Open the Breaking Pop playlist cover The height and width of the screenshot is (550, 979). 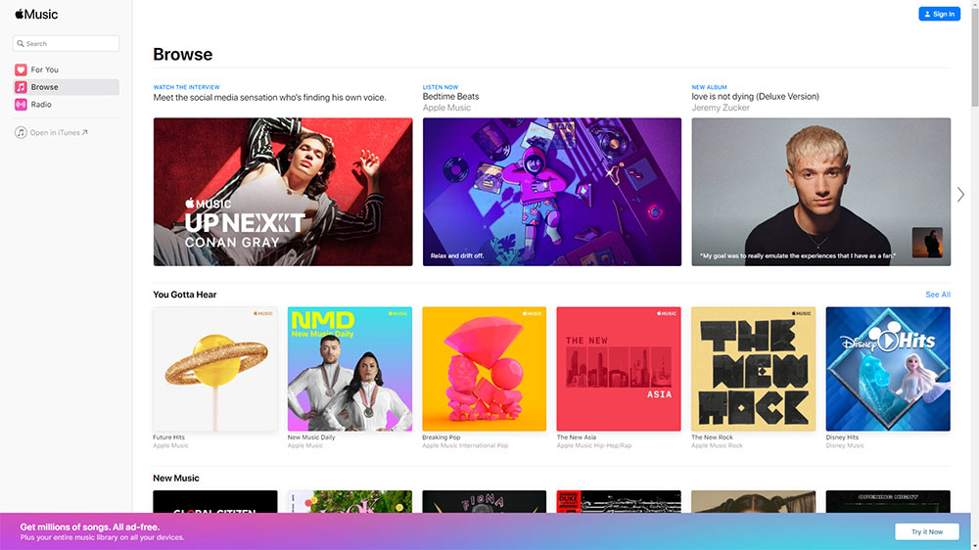coord(485,369)
